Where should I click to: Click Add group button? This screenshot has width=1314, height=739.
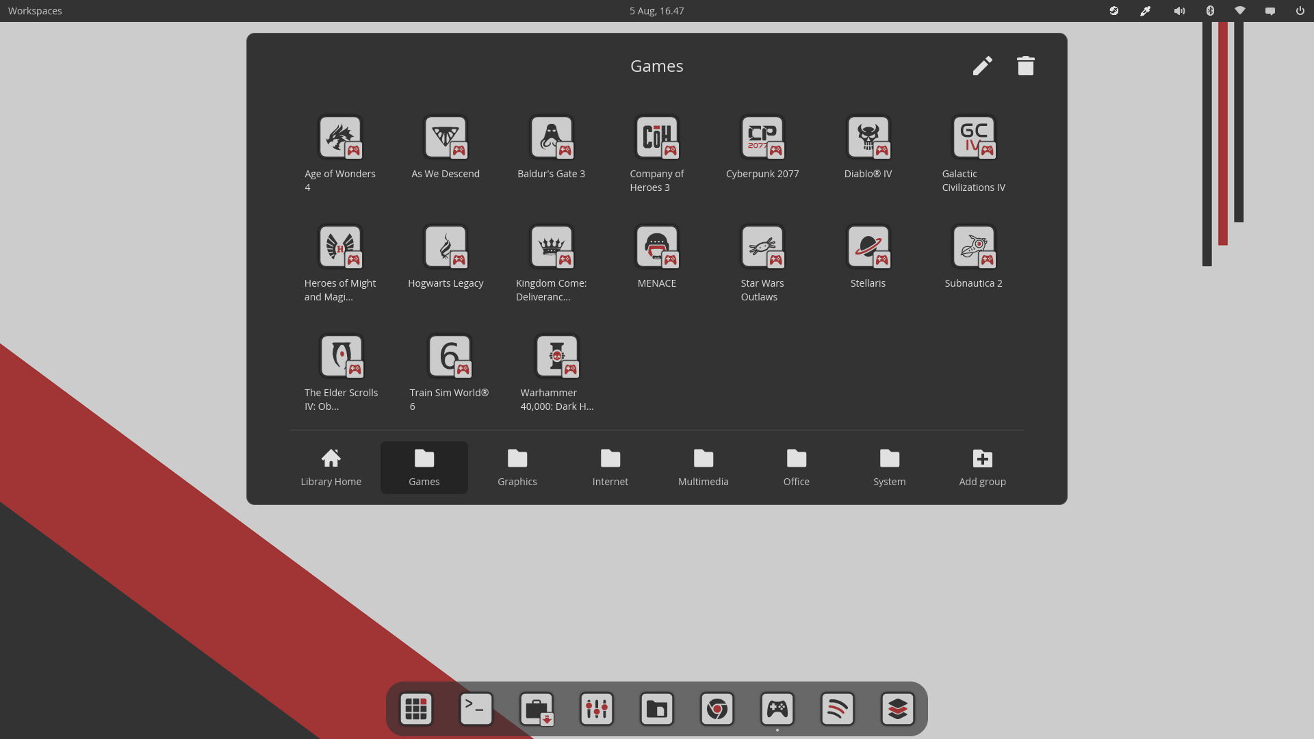pos(983,467)
